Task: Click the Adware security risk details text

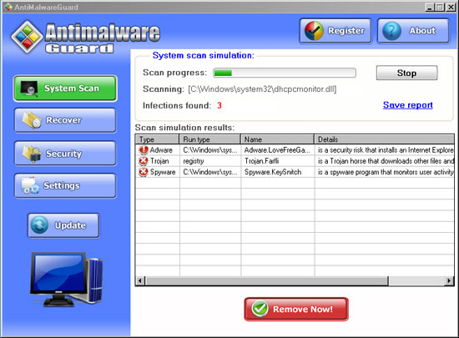Action: [386, 150]
